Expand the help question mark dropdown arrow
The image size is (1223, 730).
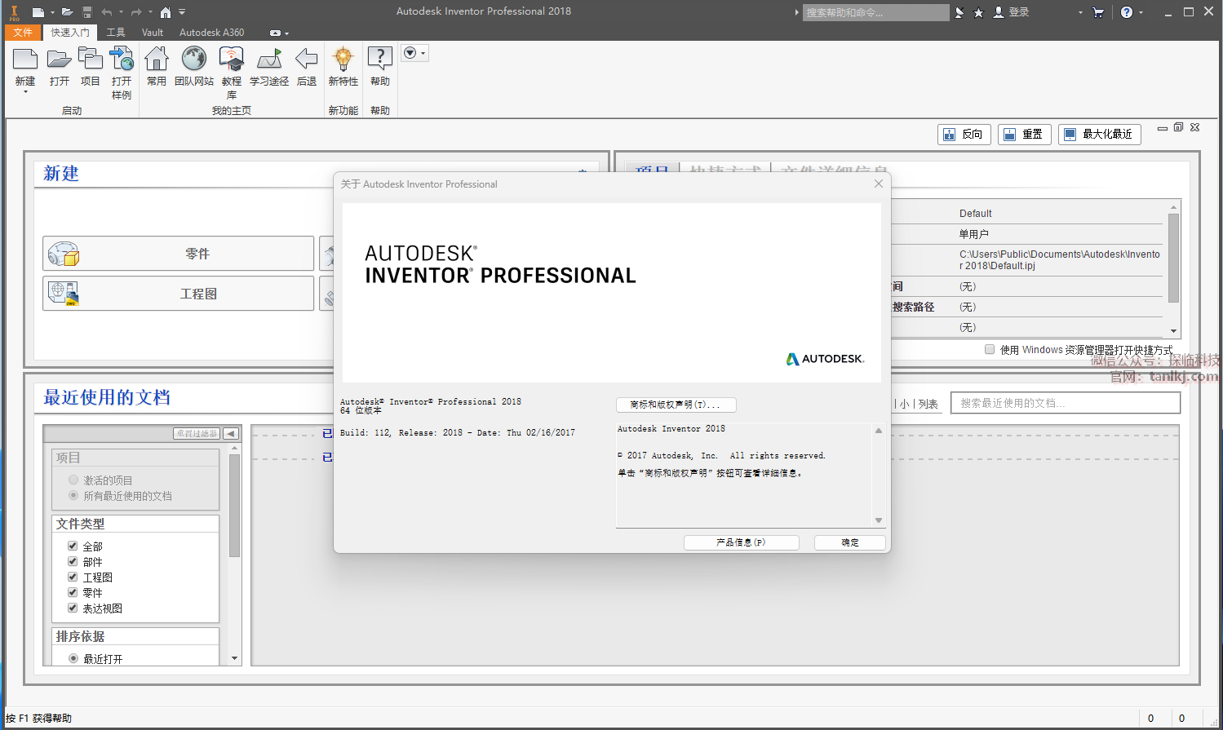coord(1141,12)
